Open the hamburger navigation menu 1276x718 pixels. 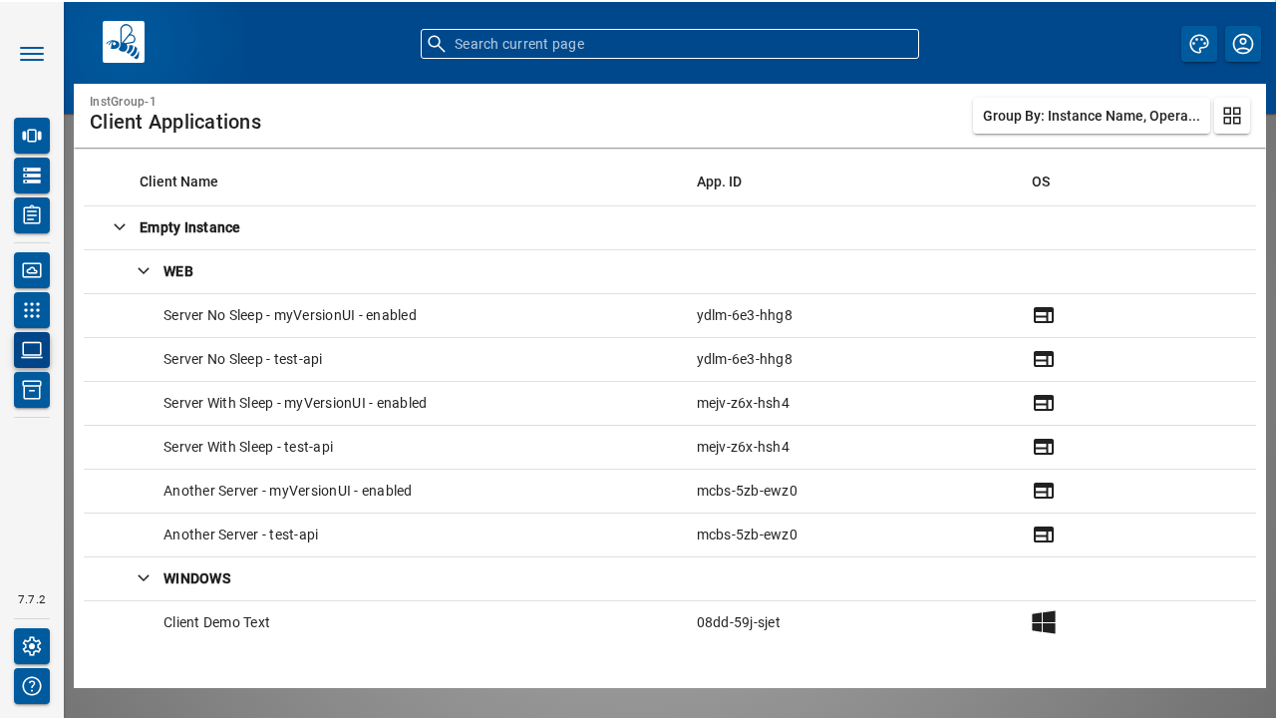click(x=31, y=54)
